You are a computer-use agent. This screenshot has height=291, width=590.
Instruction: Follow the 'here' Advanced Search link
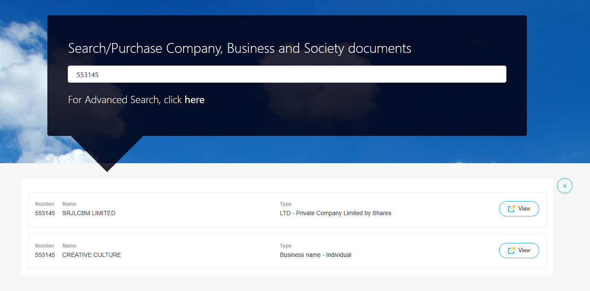point(195,100)
